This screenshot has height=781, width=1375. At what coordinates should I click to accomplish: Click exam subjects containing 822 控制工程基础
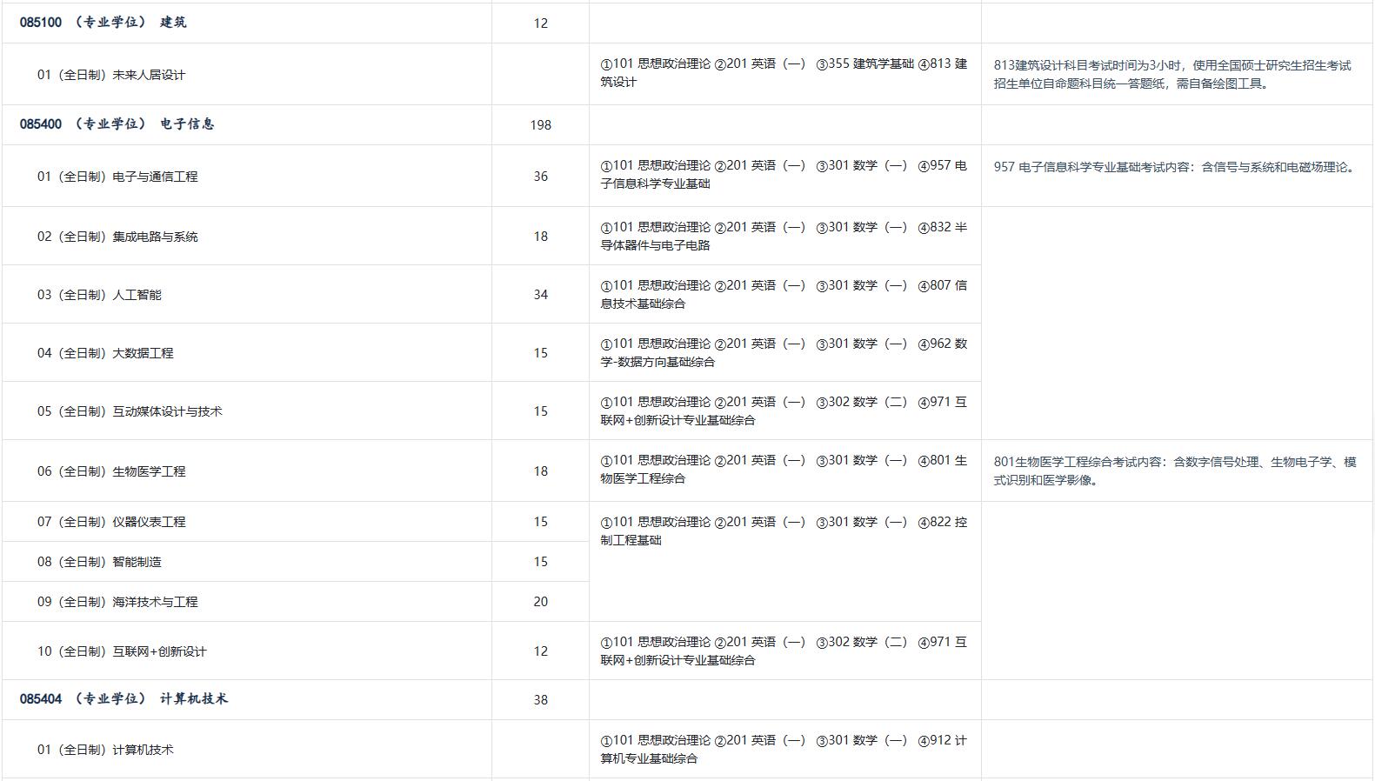point(783,531)
